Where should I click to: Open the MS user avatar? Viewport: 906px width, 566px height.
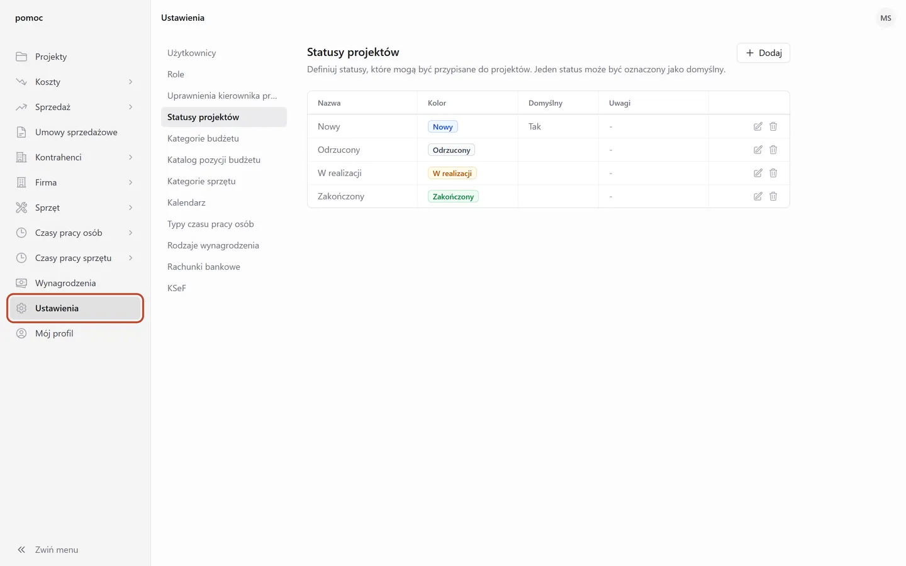[886, 18]
